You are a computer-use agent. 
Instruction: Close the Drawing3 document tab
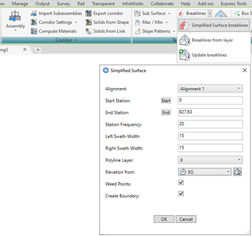pos(25,49)
